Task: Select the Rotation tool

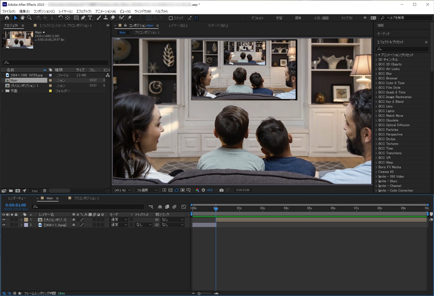Action: pyautogui.click(x=61, y=18)
